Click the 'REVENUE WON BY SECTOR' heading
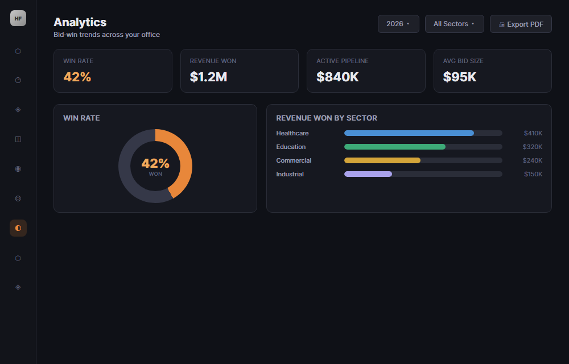This screenshot has width=569, height=364. [327, 118]
